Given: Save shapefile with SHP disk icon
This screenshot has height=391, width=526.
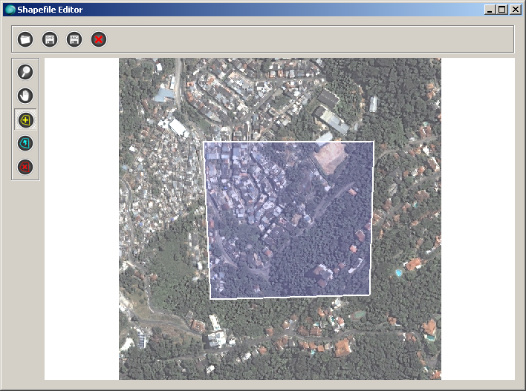Looking at the screenshot, I should click(x=50, y=39).
